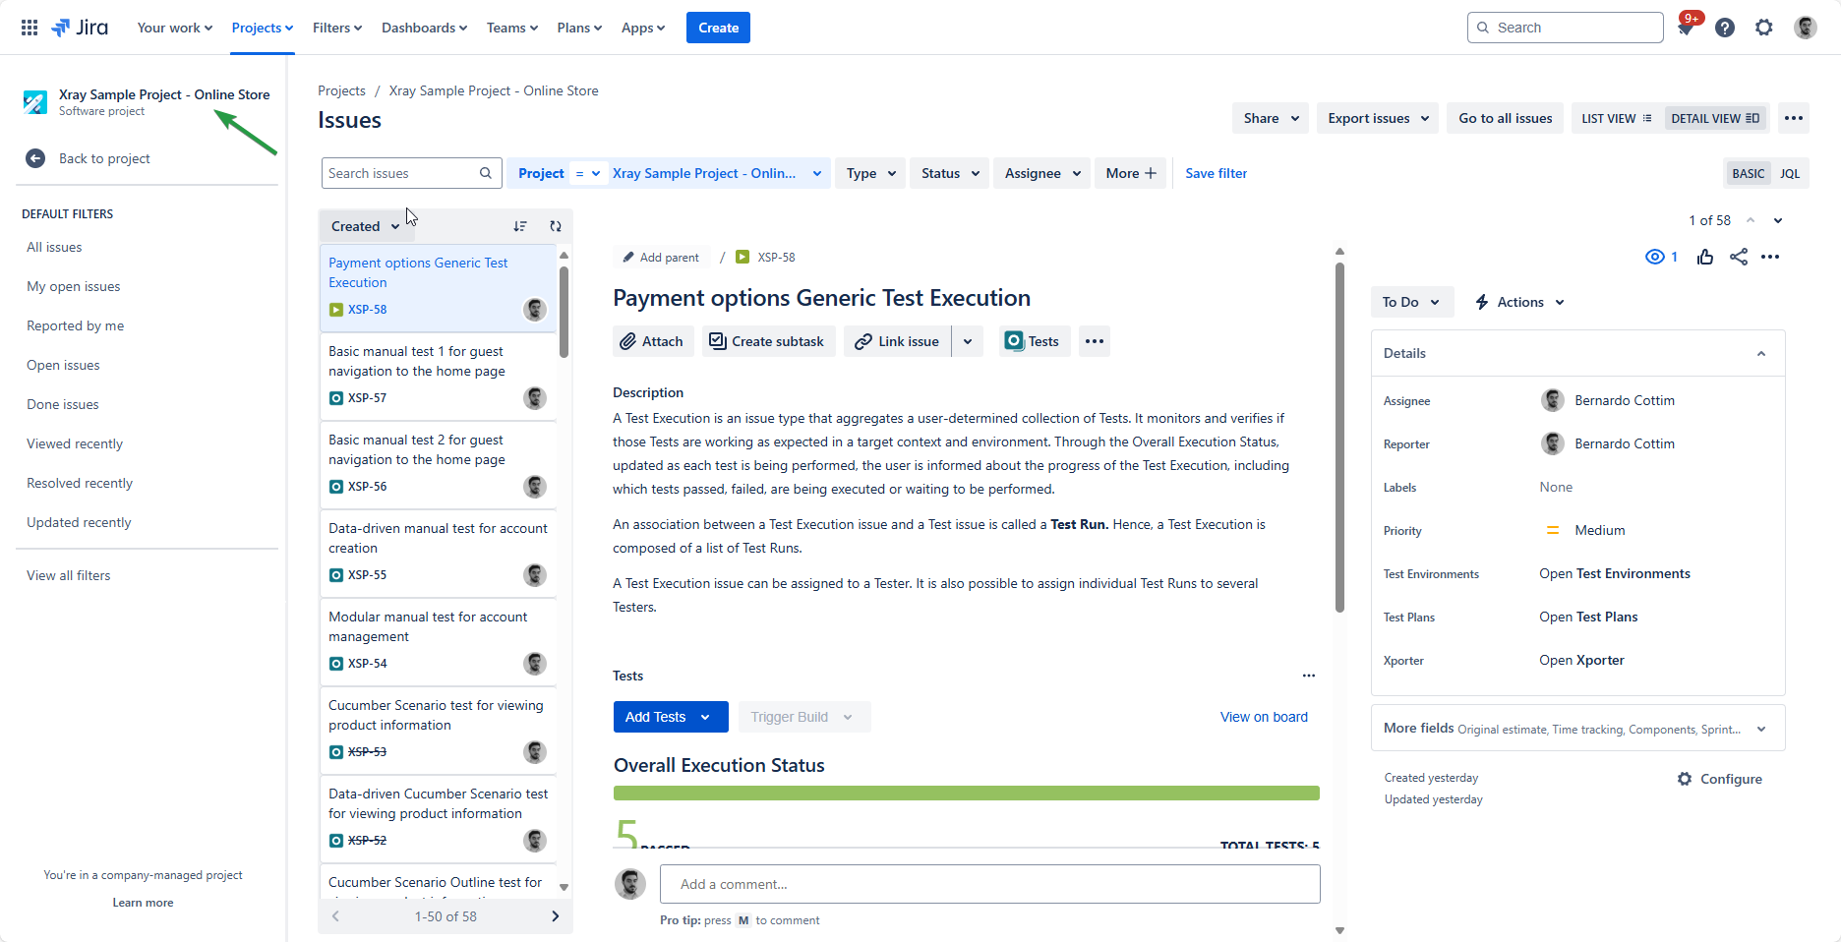Open the Your work menu
Viewport: 1841px width, 942px height.
pyautogui.click(x=175, y=28)
